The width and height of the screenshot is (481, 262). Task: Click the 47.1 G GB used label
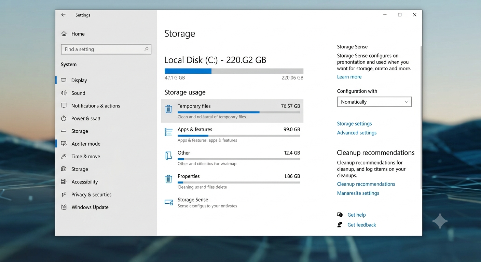(x=175, y=78)
